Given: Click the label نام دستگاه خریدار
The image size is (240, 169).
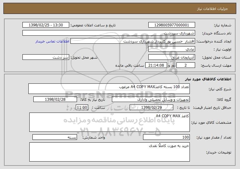Looking at the screenshot, I should tap(217, 33).
